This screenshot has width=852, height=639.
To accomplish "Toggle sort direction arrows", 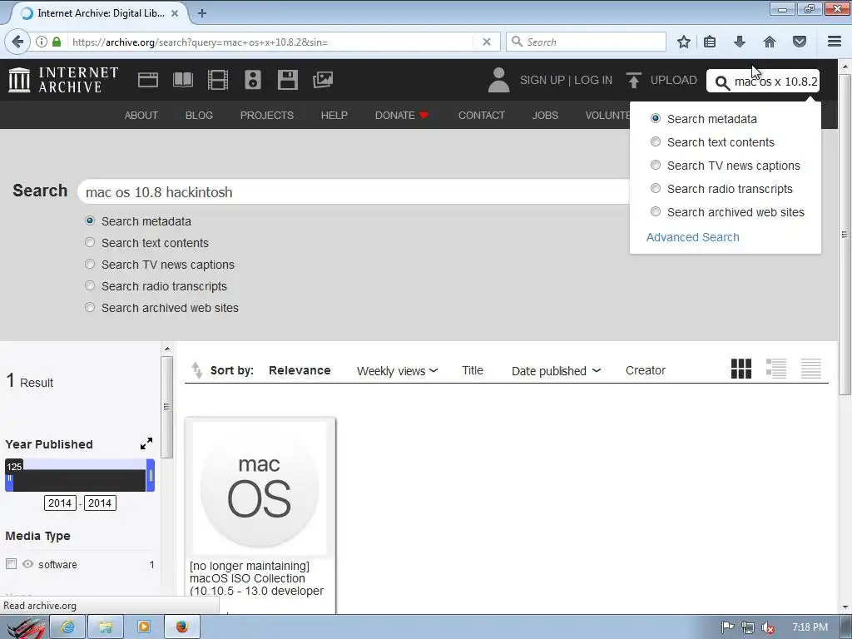I will click(196, 370).
